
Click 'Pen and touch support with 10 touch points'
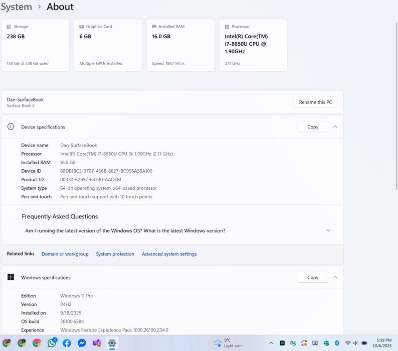coord(106,197)
